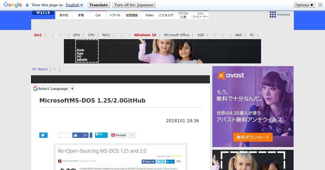Open the Options dropdown menu

pyautogui.click(x=304, y=5)
